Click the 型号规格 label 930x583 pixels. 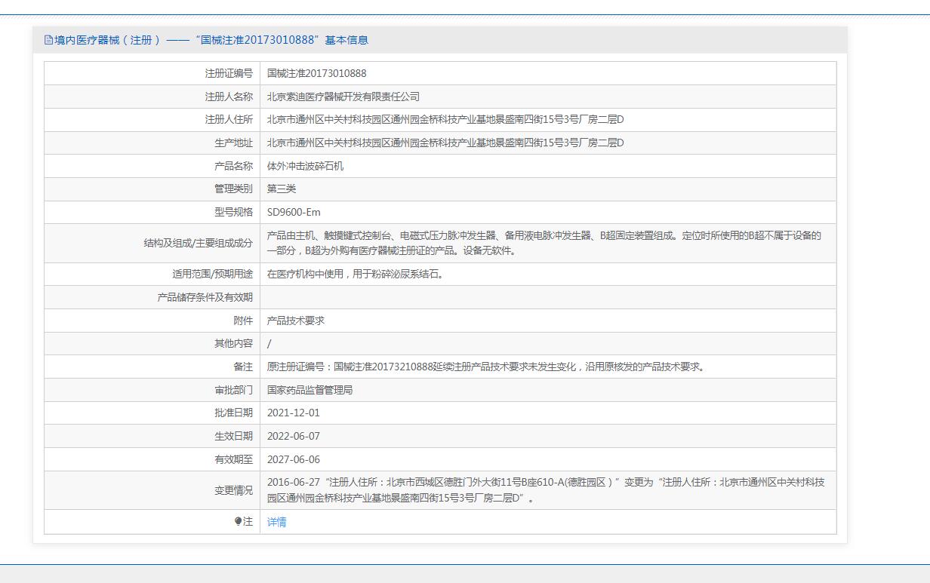233,212
